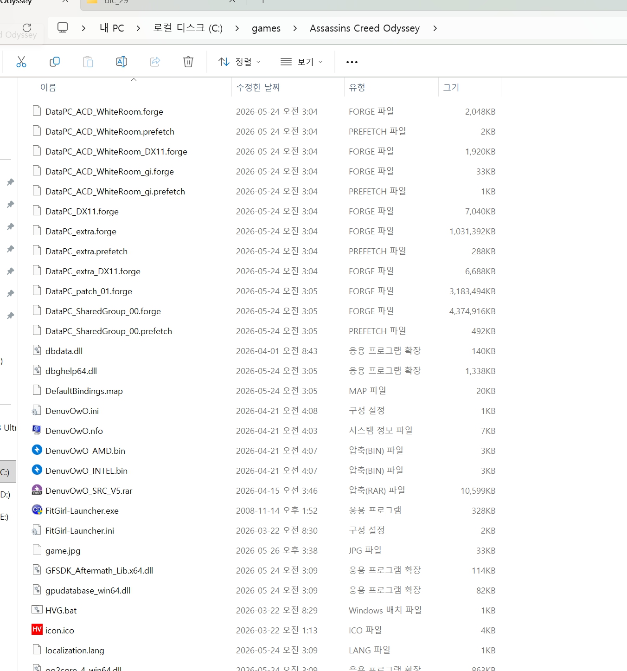Viewport: 627px width, 671px height.
Task: Open the 정렬 sort dropdown
Action: [x=239, y=62]
